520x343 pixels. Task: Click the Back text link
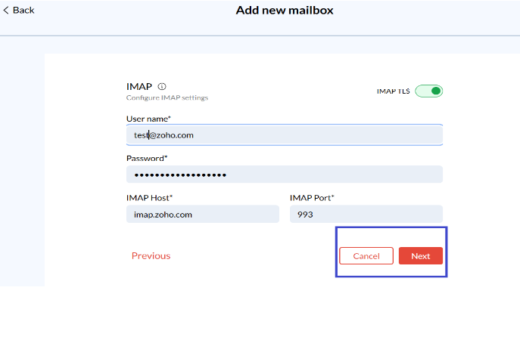pyautogui.click(x=23, y=11)
